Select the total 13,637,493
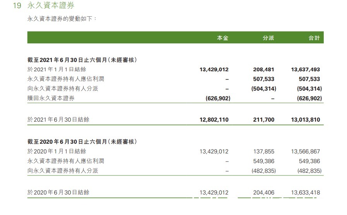Image resolution: width=347 pixels, height=215 pixels. point(306,69)
